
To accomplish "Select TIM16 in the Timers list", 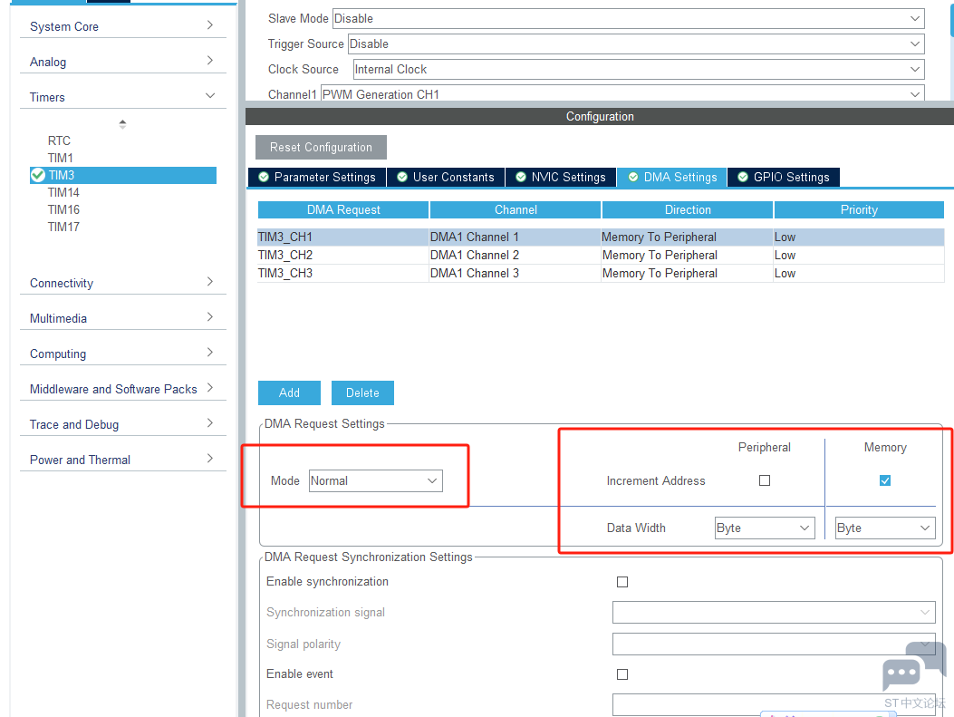I will click(x=63, y=209).
